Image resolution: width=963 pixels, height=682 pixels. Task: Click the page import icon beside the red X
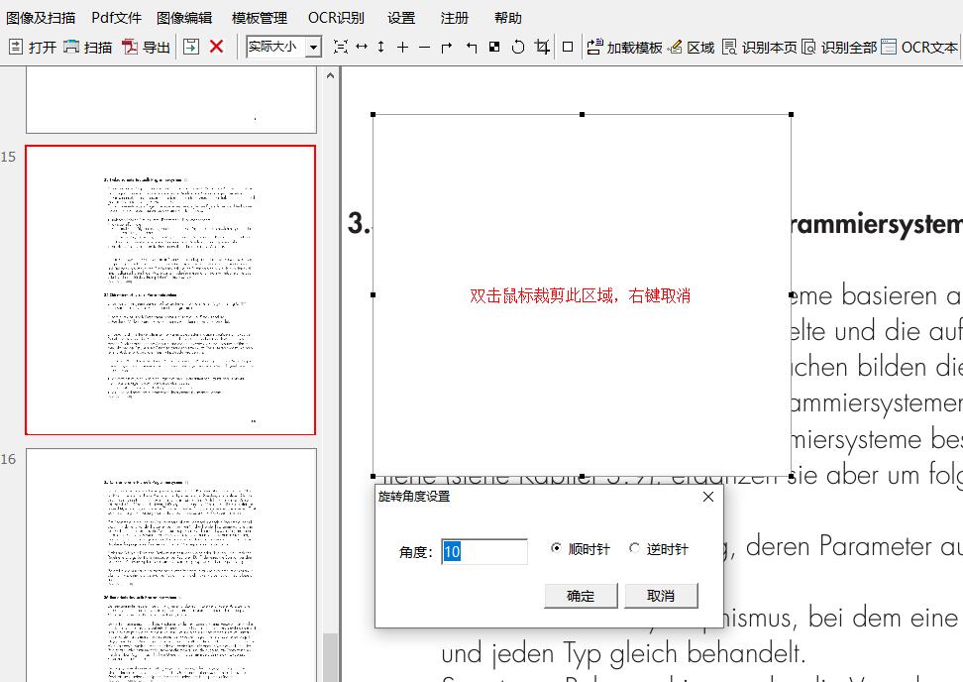(x=191, y=47)
